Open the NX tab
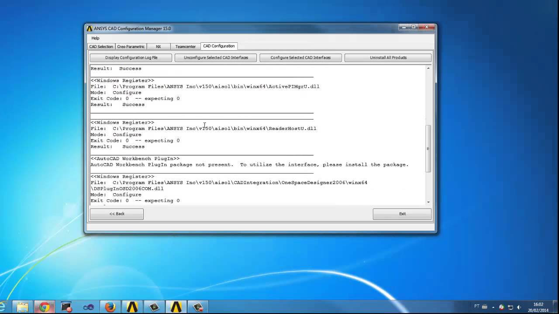 (158, 46)
